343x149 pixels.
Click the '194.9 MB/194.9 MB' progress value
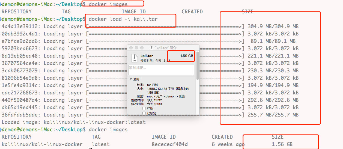273,85
